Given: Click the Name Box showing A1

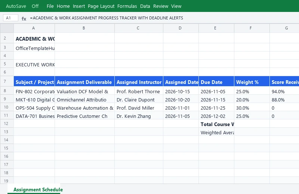Looking at the screenshot, I should [11, 18].
